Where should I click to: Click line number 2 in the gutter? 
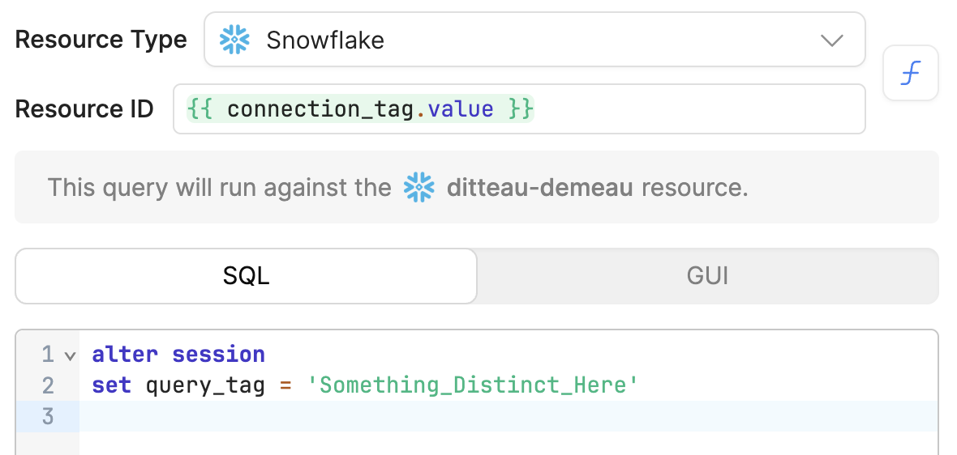tap(48, 385)
